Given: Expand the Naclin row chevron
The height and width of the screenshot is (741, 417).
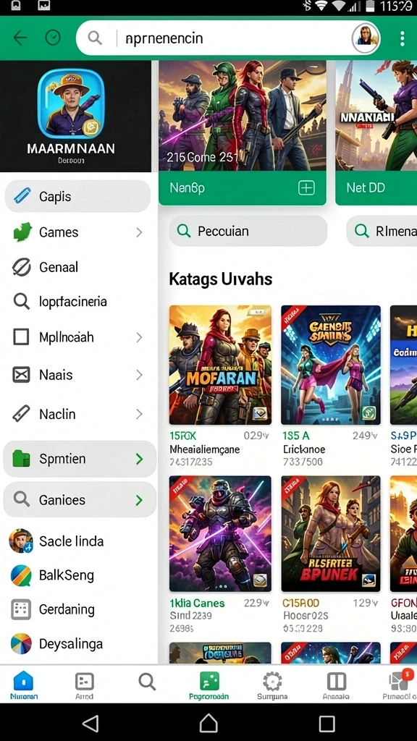Looking at the screenshot, I should [139, 414].
